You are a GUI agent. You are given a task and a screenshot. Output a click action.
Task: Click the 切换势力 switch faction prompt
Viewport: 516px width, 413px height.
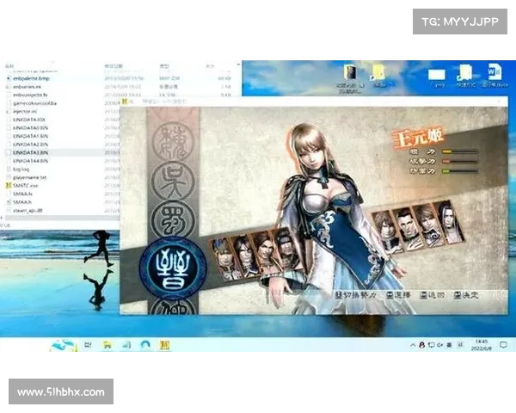click(355, 295)
